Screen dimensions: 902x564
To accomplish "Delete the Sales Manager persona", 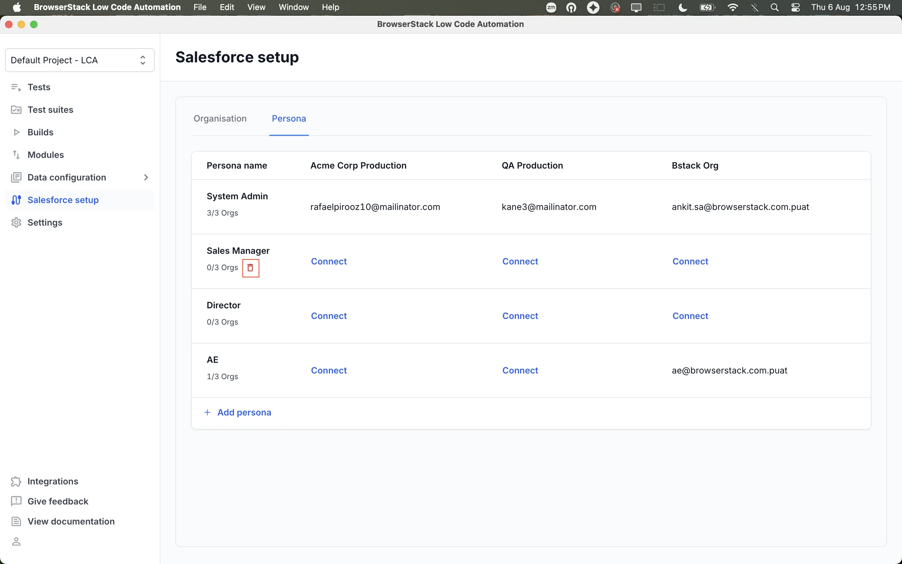I will click(251, 268).
